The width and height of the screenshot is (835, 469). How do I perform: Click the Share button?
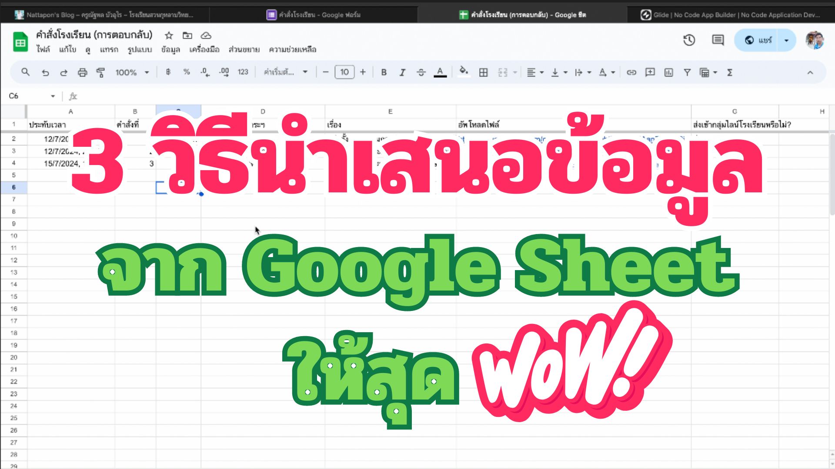757,40
